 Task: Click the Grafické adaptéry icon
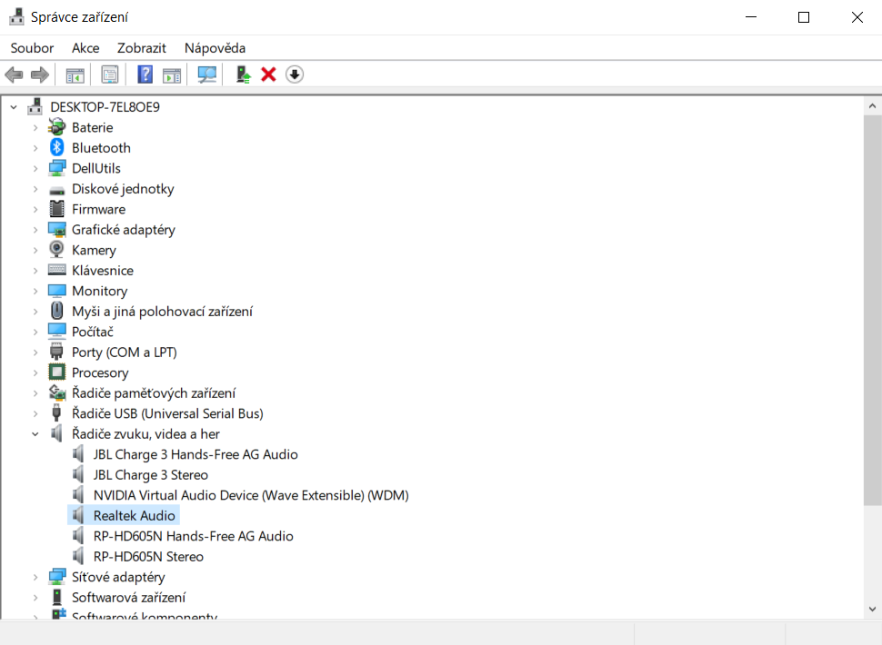[x=56, y=229]
